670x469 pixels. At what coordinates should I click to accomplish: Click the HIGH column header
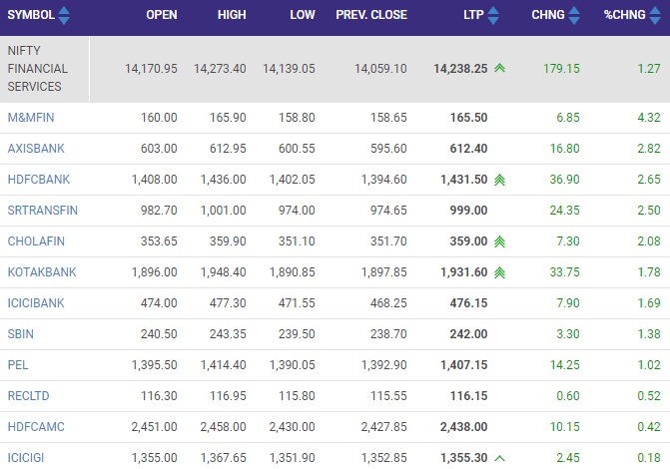[232, 15]
